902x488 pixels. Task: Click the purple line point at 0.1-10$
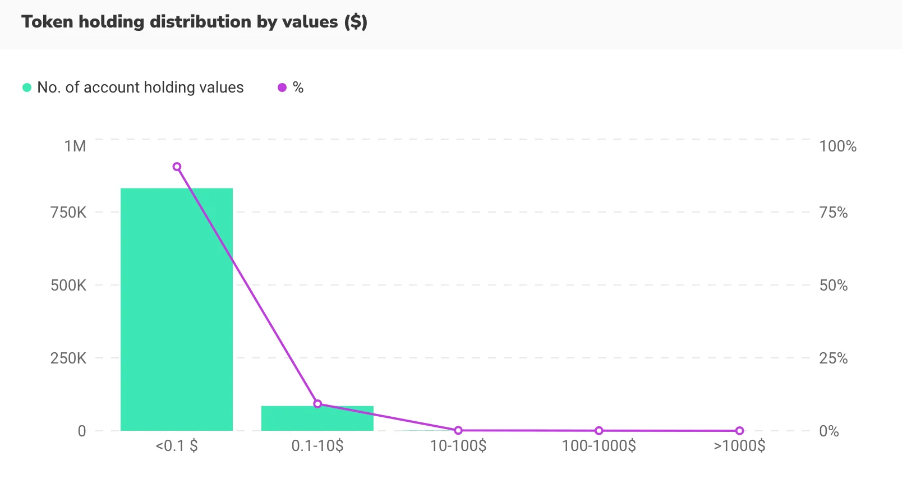click(x=317, y=404)
